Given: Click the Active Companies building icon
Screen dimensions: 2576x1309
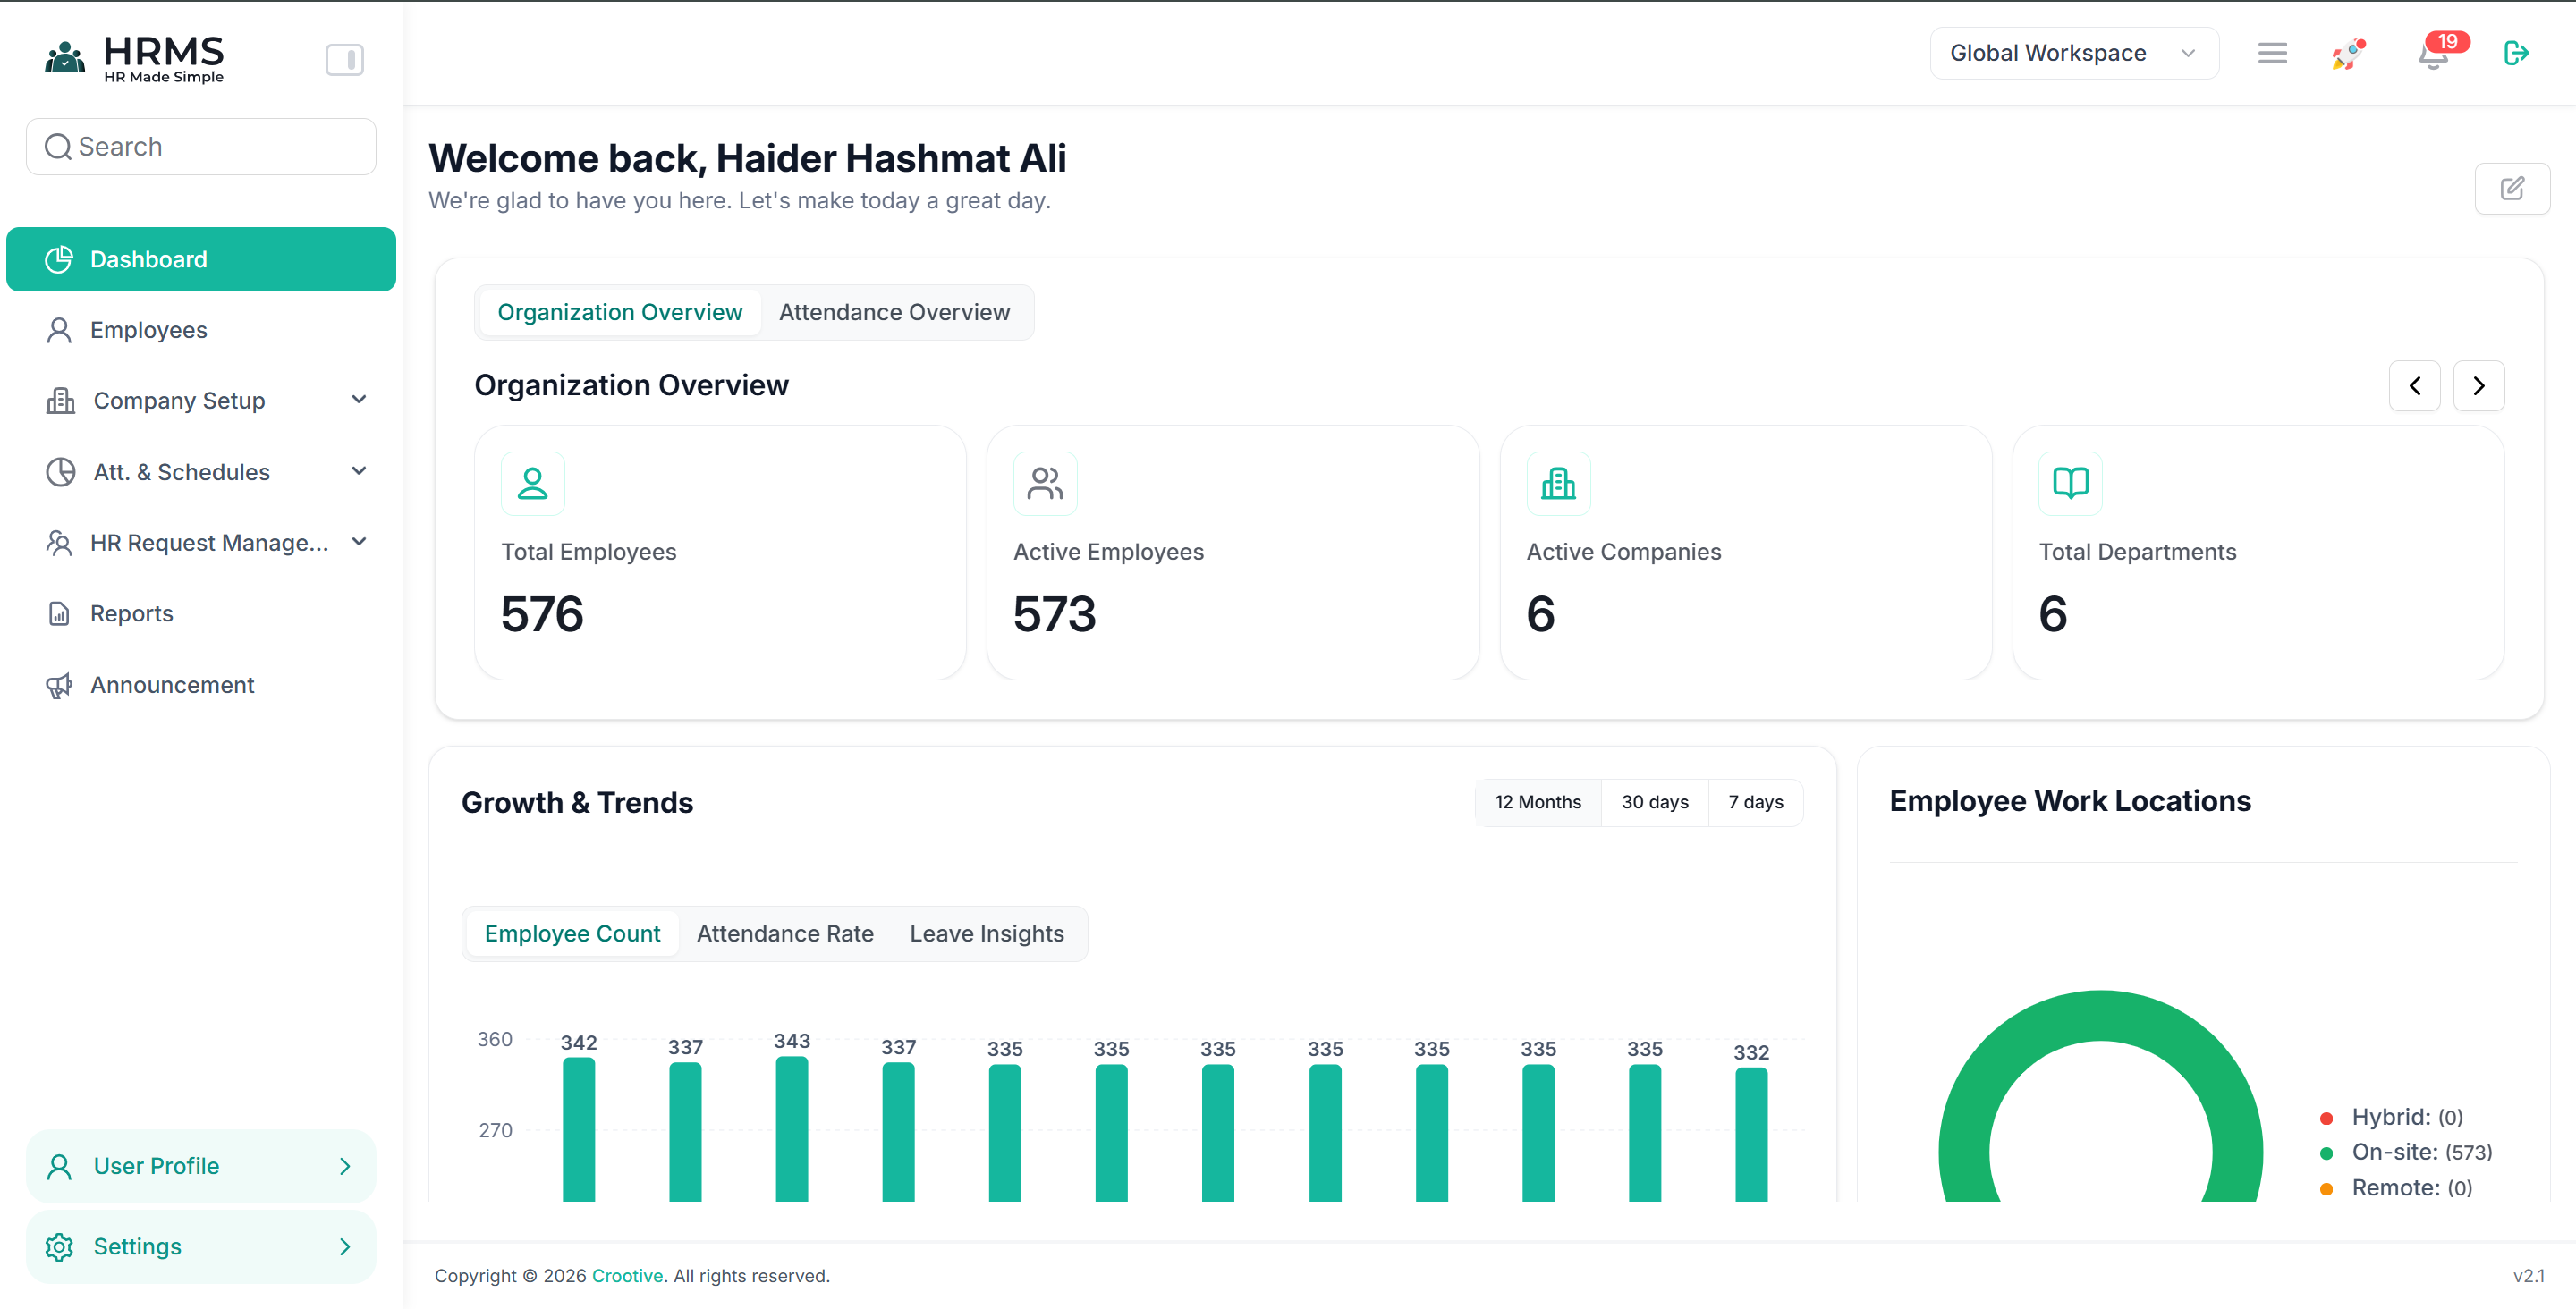Looking at the screenshot, I should click(x=1558, y=484).
